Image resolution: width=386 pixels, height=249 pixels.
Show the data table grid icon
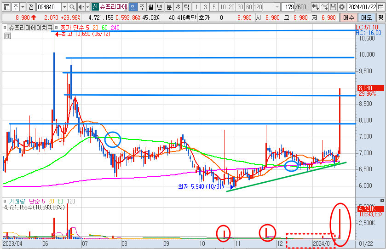[x=8, y=36]
